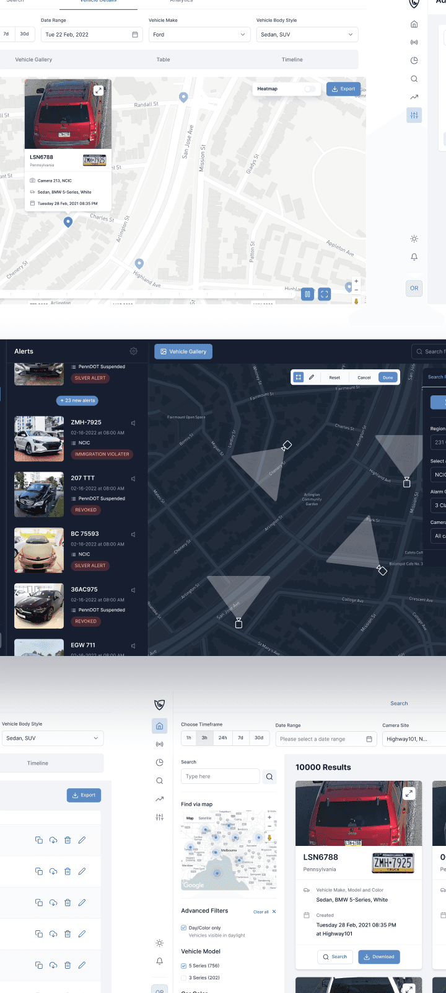Open notifications bell in top map window sidebar

(x=414, y=257)
